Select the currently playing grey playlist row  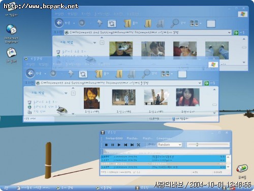(163, 163)
